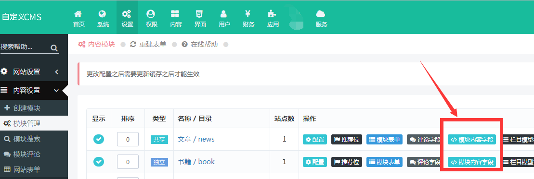Click the 排序 column header
Screen dimensions: 534x179
click(128, 119)
